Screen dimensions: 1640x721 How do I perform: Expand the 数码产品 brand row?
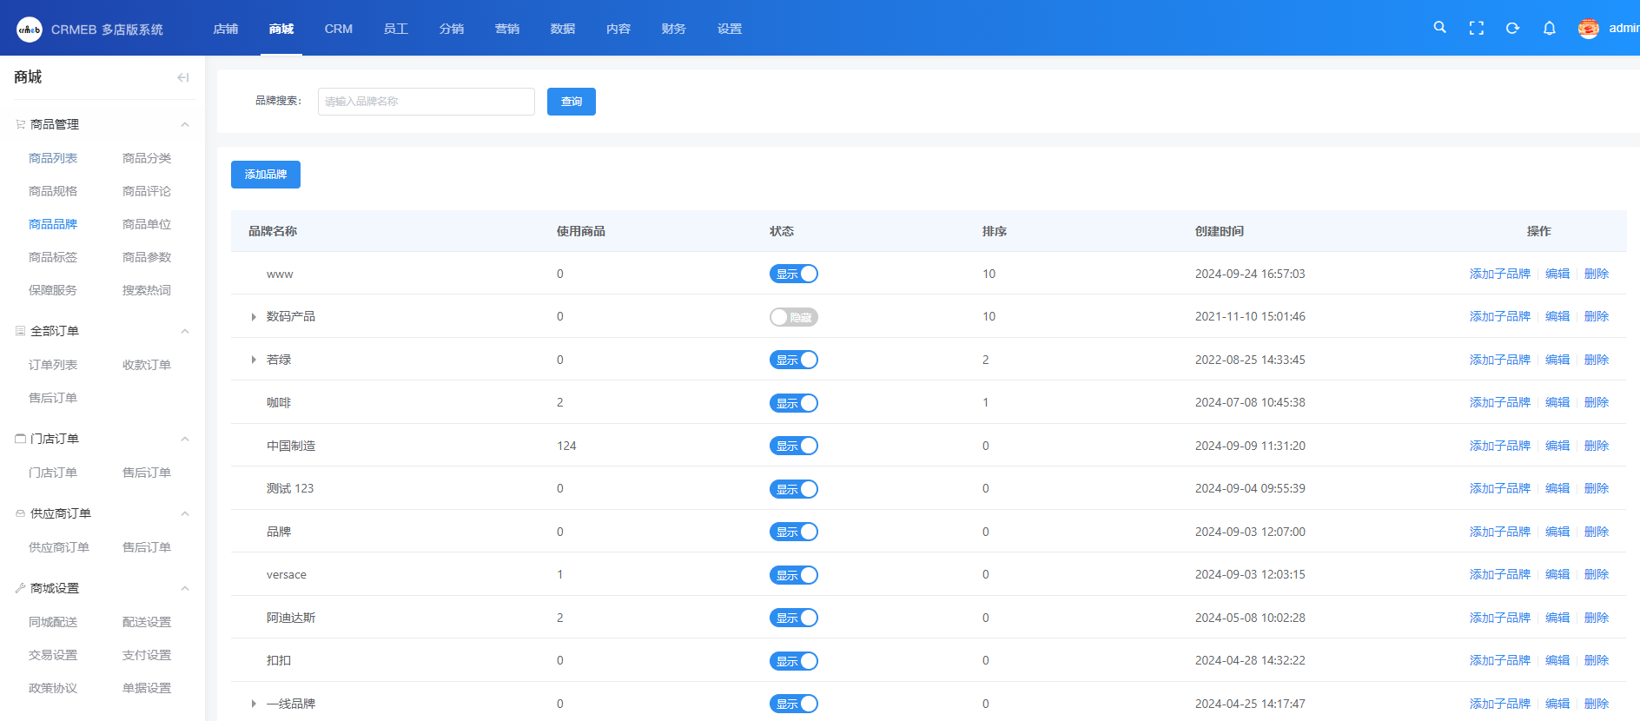point(254,317)
